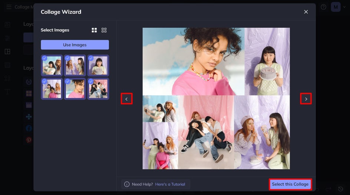The image size is (350, 195).
Task: Click the Use Images button
Action: [75, 45]
